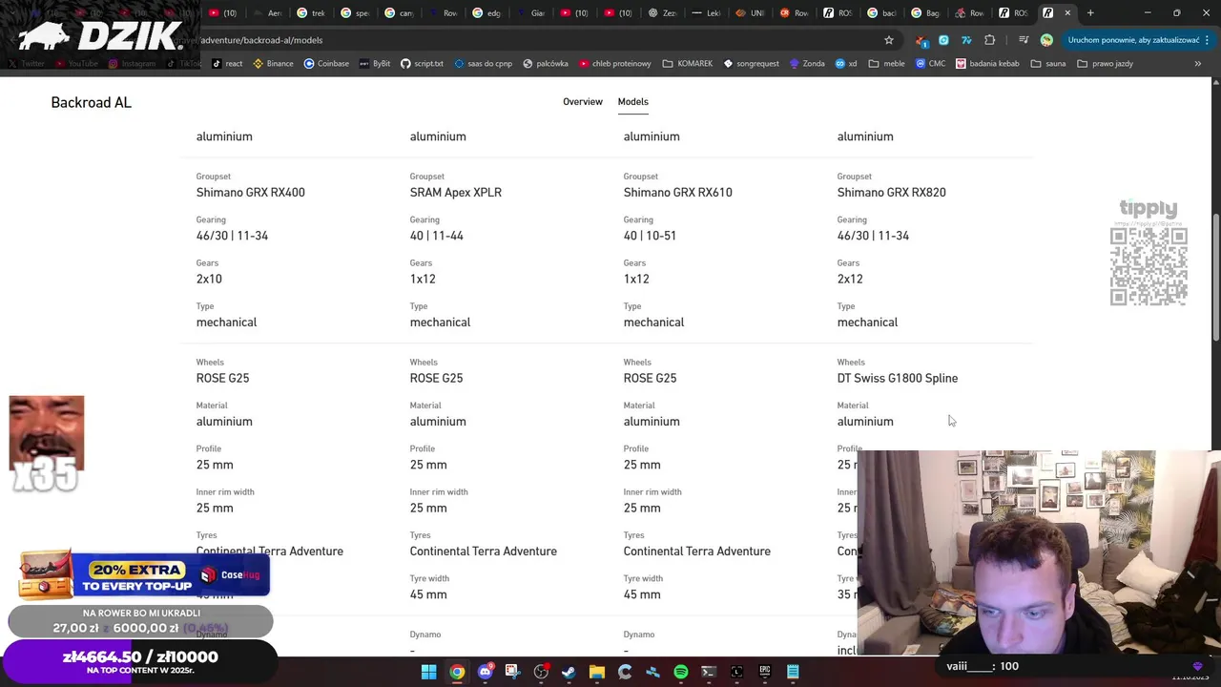Select the Shimano GRX RX400 groupset text
Viewport: 1221px width, 687px height.
coord(251,192)
